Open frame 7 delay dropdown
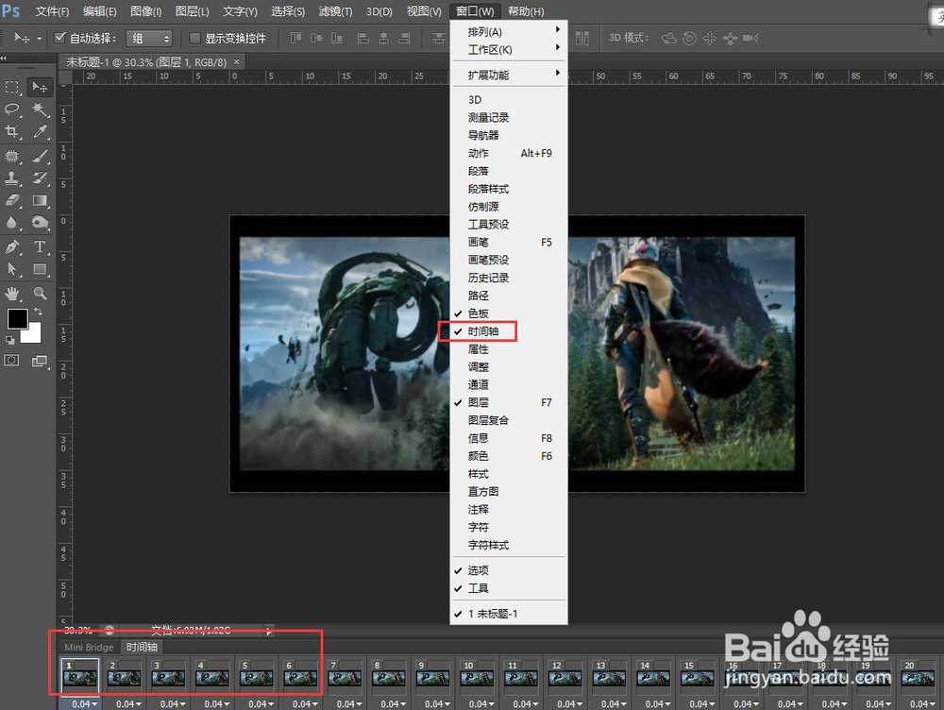 pos(349,704)
